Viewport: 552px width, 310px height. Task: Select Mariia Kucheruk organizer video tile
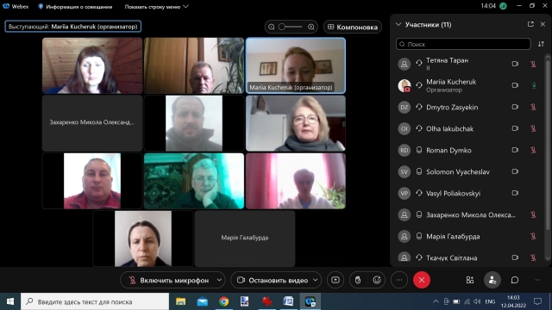[296, 65]
